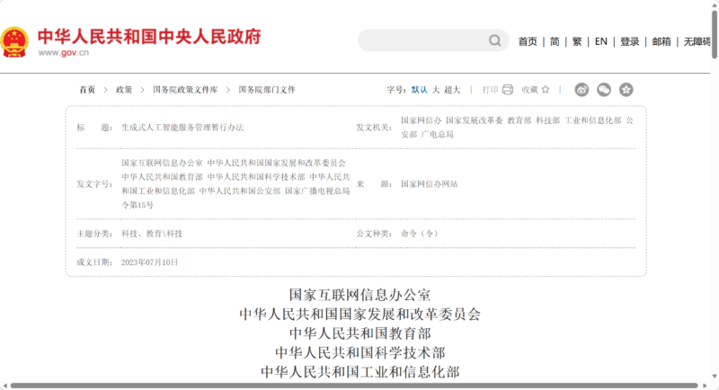This screenshot has height=390, width=719.
Task: Click the horizontal scrollbar thumb
Action: click(x=354, y=386)
